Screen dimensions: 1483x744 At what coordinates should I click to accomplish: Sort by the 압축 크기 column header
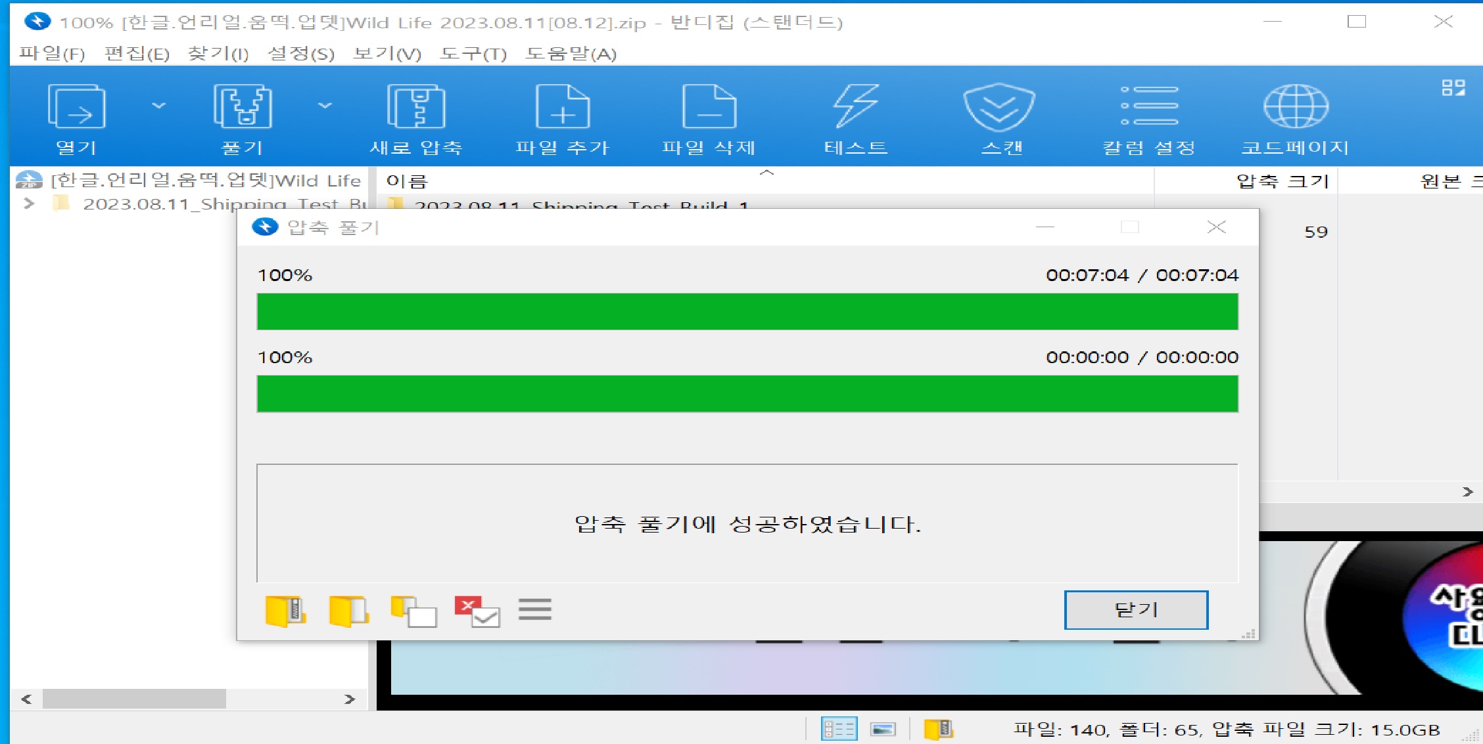coord(1281,181)
